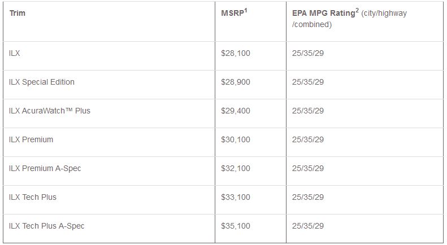Screen dimensions: 447x245
Task: Click the base ILX trim name
Action: pos(15,53)
